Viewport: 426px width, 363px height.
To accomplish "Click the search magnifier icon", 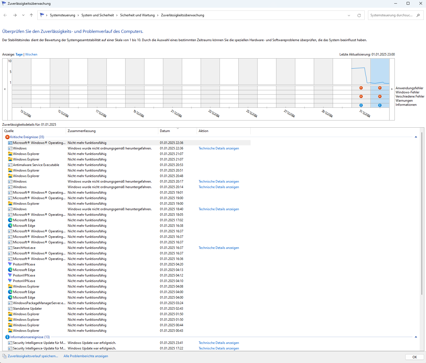I will pyautogui.click(x=418, y=15).
